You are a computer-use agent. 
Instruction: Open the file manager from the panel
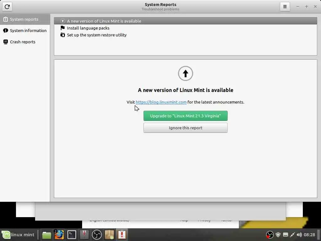pos(47,235)
